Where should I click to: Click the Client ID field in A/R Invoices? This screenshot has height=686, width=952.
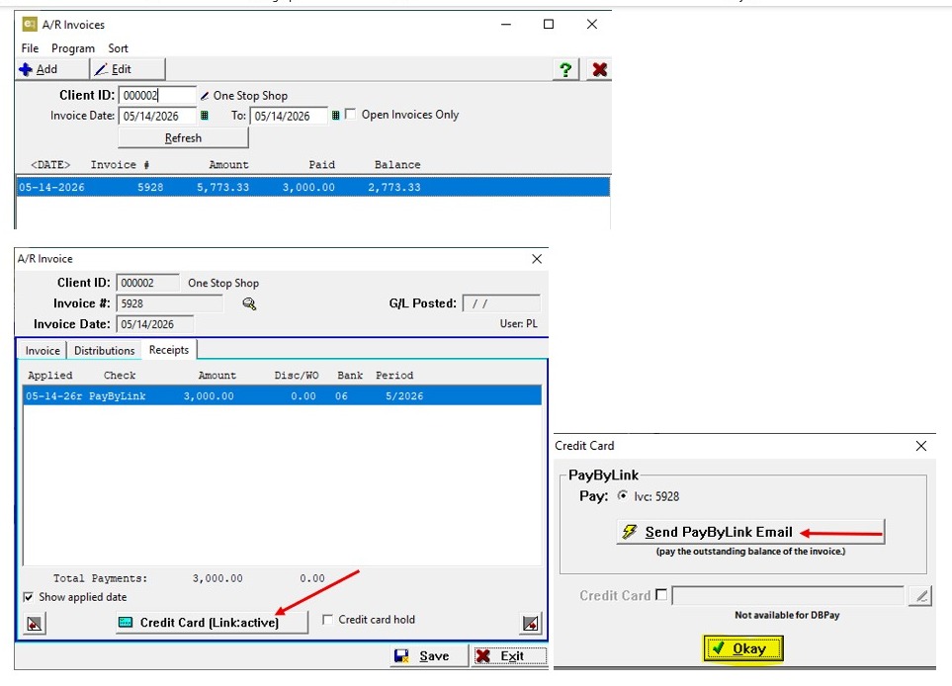(x=157, y=95)
